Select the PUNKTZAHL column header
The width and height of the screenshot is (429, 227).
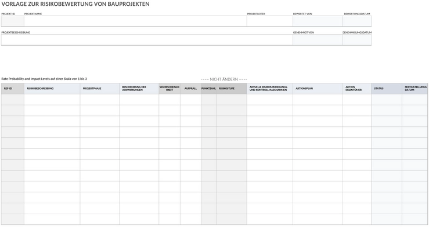click(208, 89)
